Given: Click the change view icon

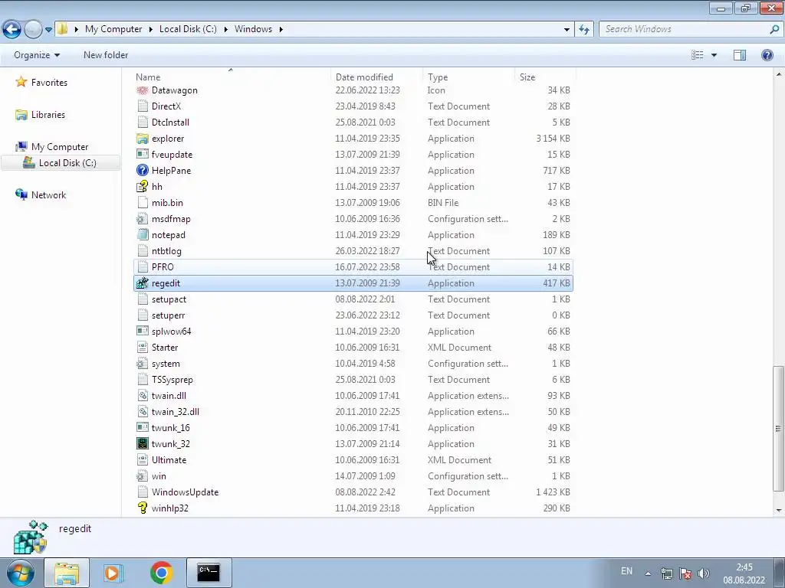Looking at the screenshot, I should pos(698,55).
